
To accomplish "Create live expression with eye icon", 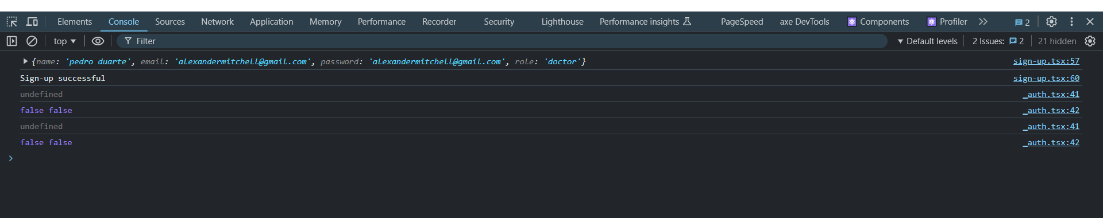I will tap(98, 41).
